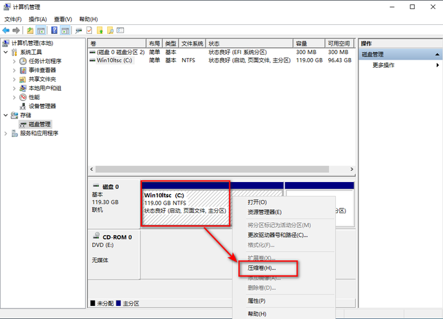443x319 pixels.
Task: Choose 属性(P) from context menu
Action: point(284,301)
